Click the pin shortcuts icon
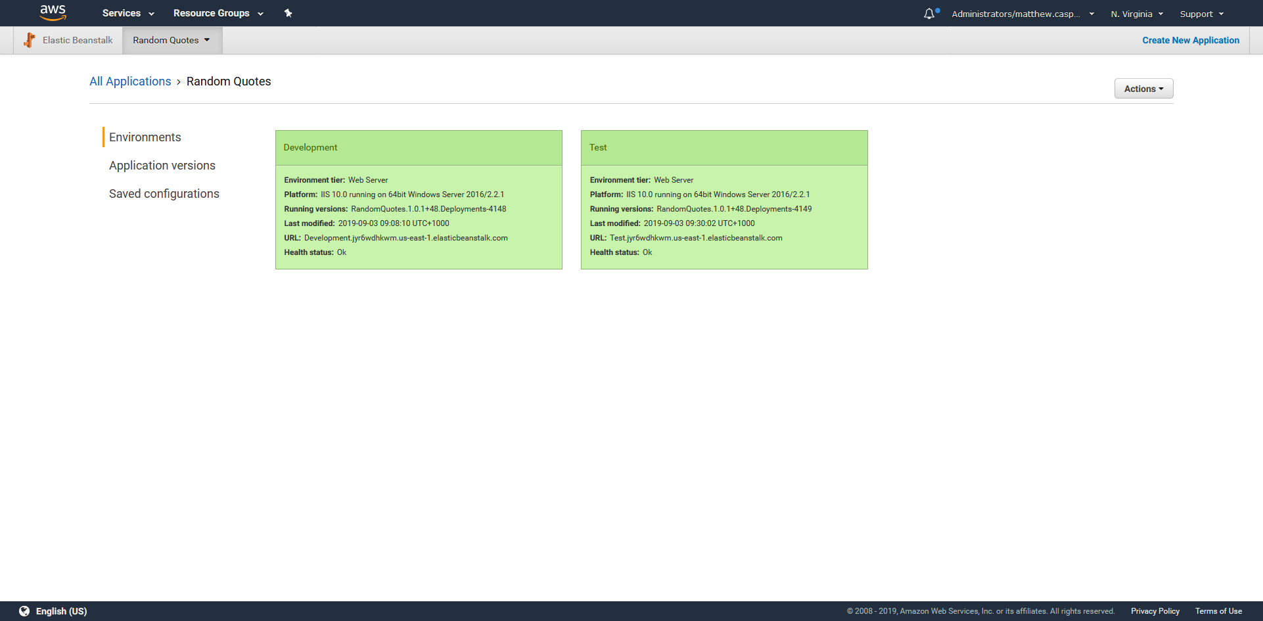This screenshot has width=1263, height=621. pyautogui.click(x=288, y=13)
